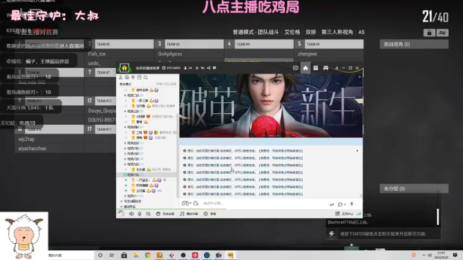Expand the 吃鸡五队 channel node
463x260 pixels.
click(125, 143)
